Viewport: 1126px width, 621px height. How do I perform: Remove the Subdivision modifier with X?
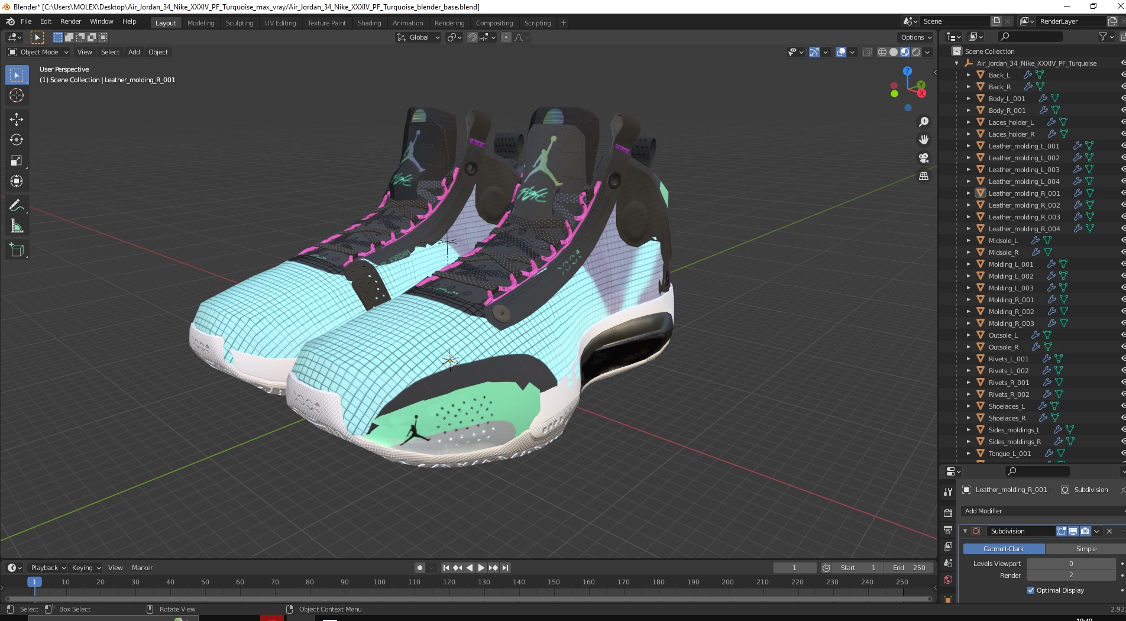pos(1109,531)
